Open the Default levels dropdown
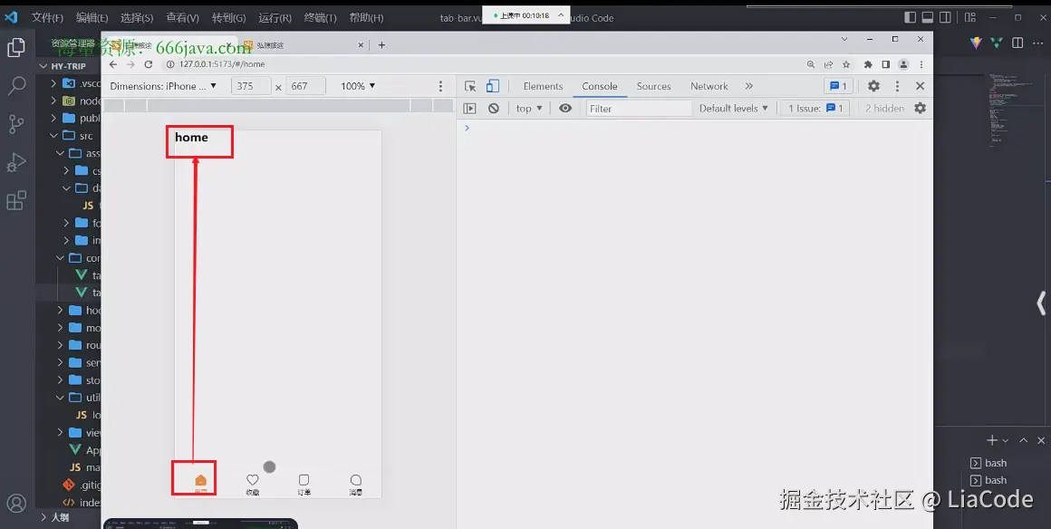The height and width of the screenshot is (529, 1051). [733, 108]
